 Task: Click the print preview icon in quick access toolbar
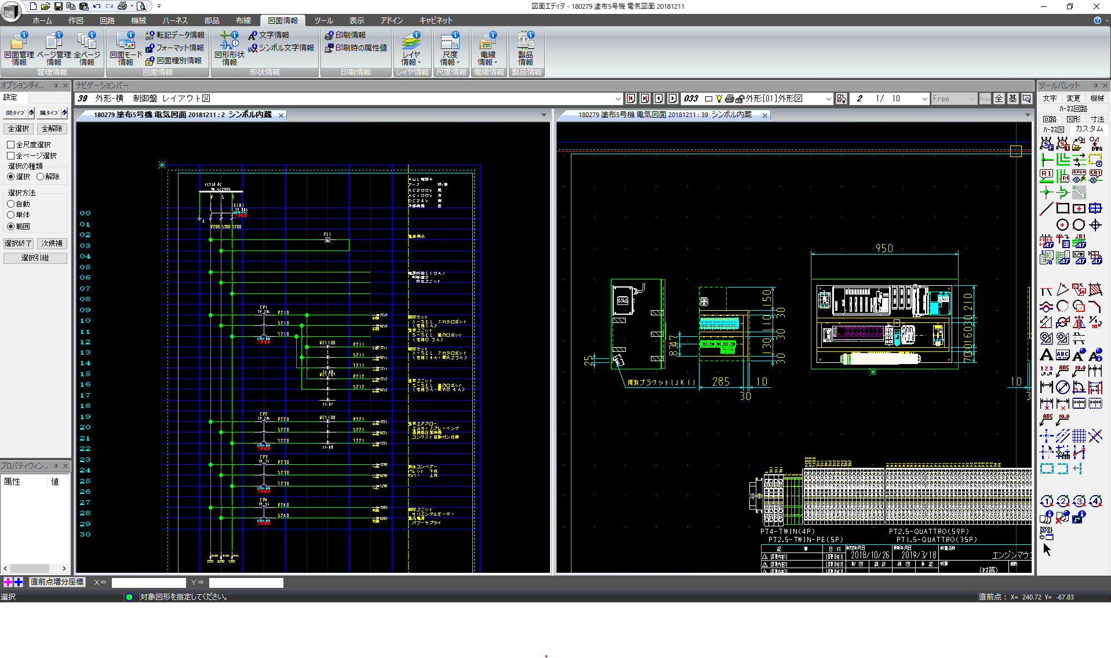click(141, 6)
